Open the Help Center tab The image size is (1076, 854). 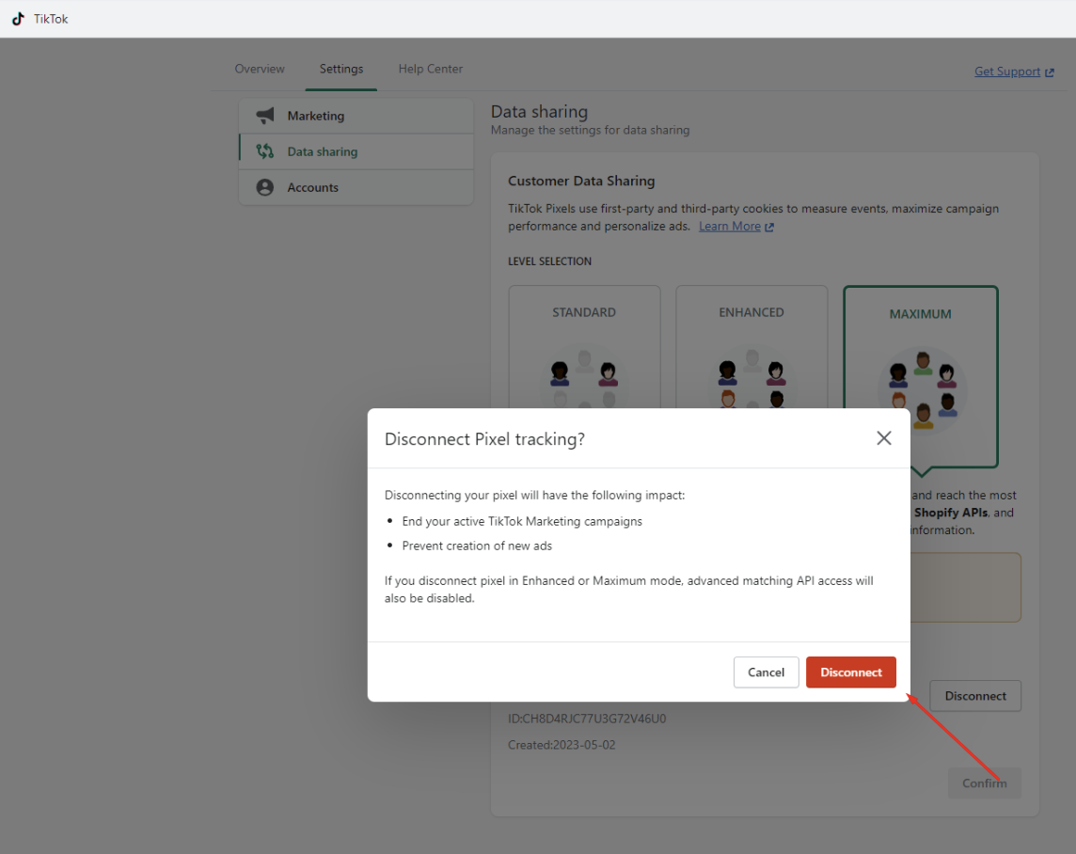point(430,69)
